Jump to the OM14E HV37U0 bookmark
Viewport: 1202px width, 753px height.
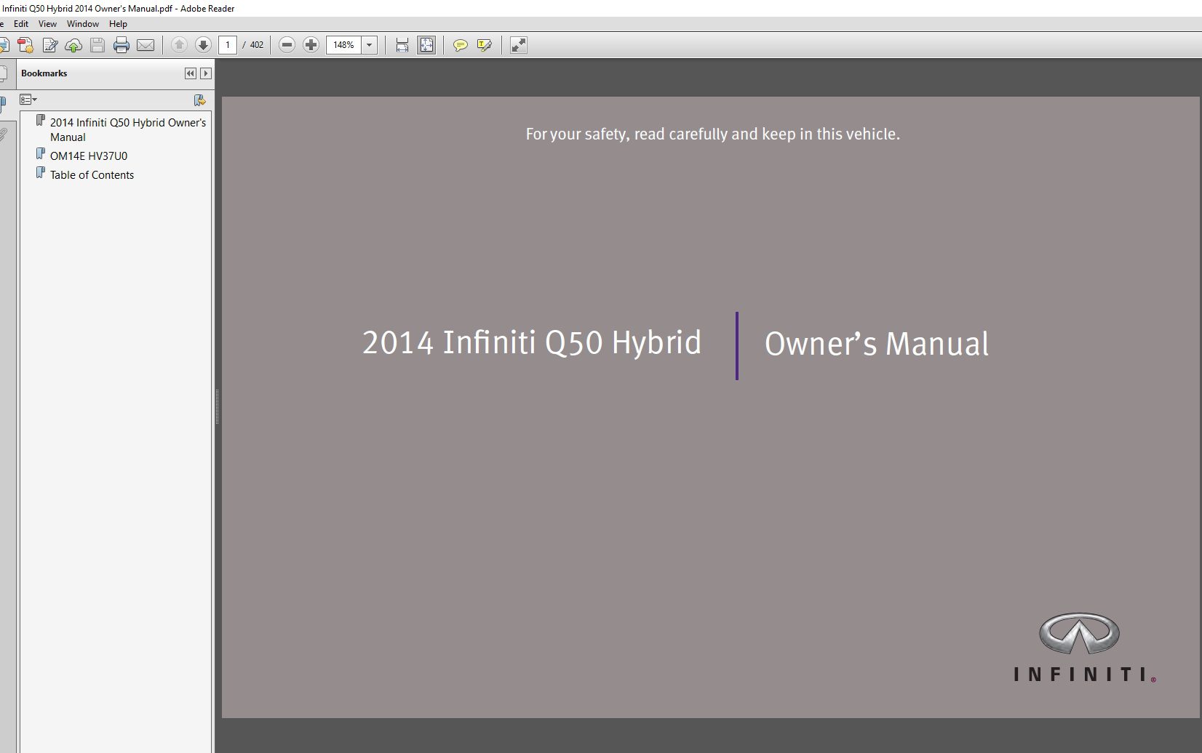click(x=89, y=156)
